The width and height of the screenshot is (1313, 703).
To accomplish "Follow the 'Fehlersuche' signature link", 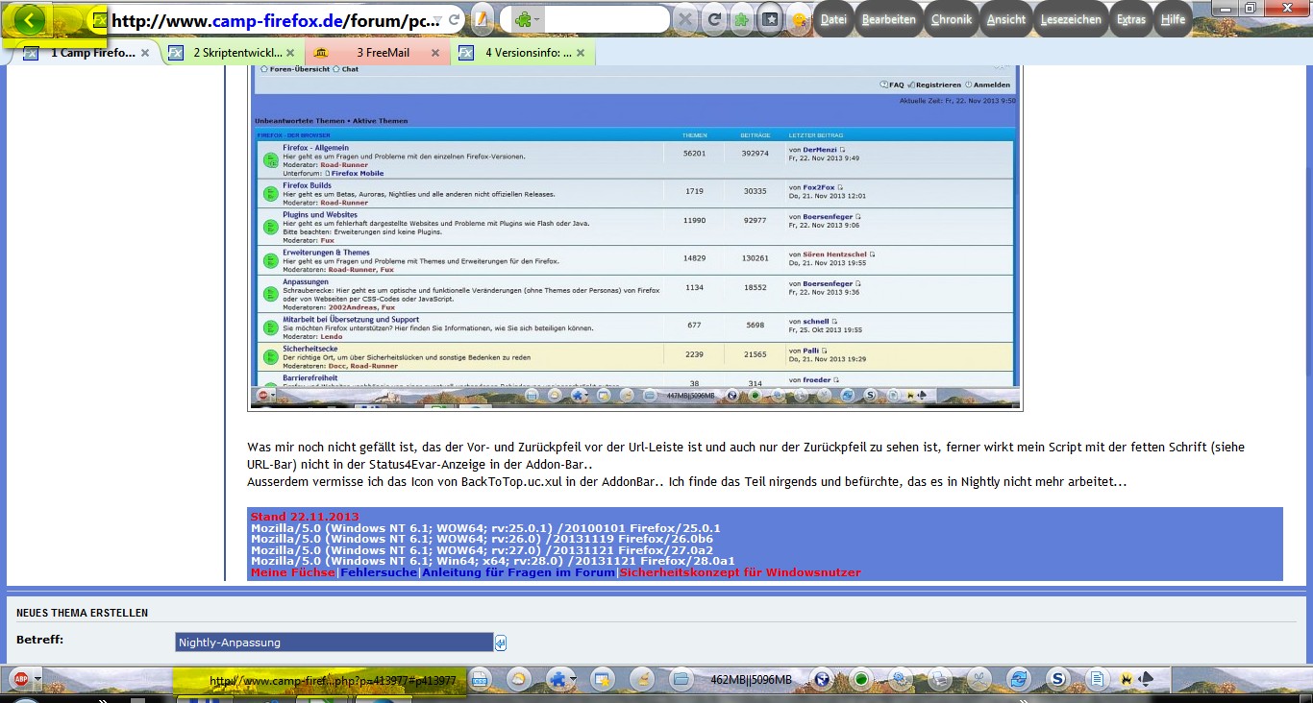I will [x=379, y=572].
